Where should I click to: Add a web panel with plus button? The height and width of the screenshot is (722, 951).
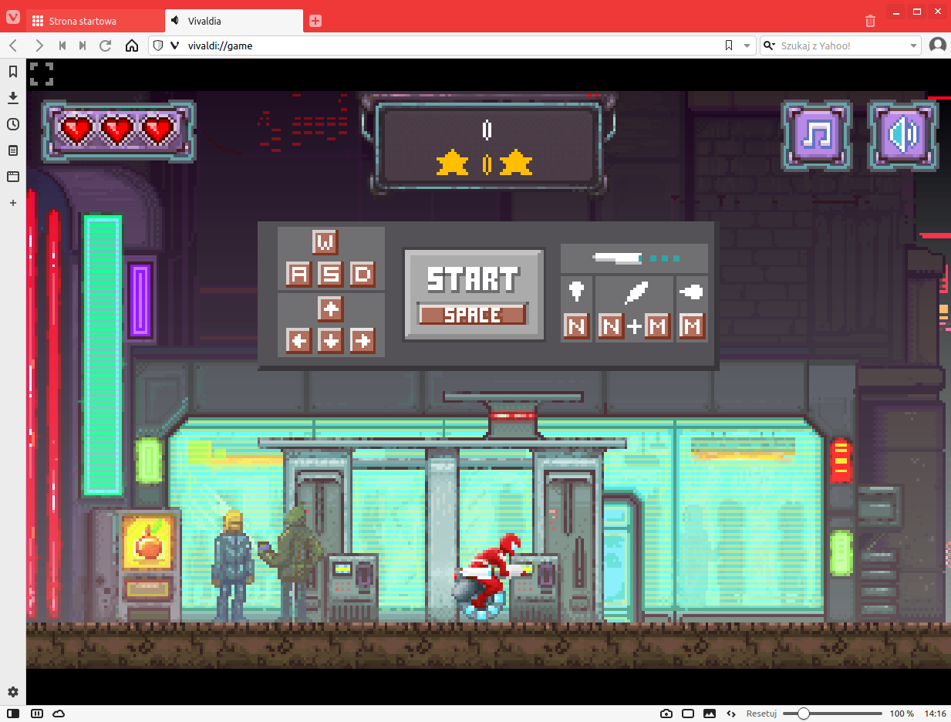[12, 203]
